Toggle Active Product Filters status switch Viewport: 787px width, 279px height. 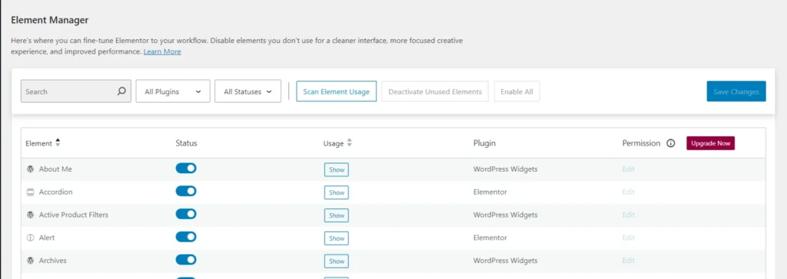click(x=186, y=214)
